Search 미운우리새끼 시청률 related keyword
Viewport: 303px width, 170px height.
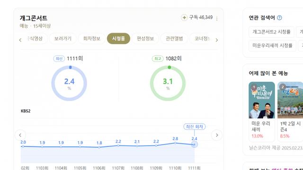click(272, 46)
